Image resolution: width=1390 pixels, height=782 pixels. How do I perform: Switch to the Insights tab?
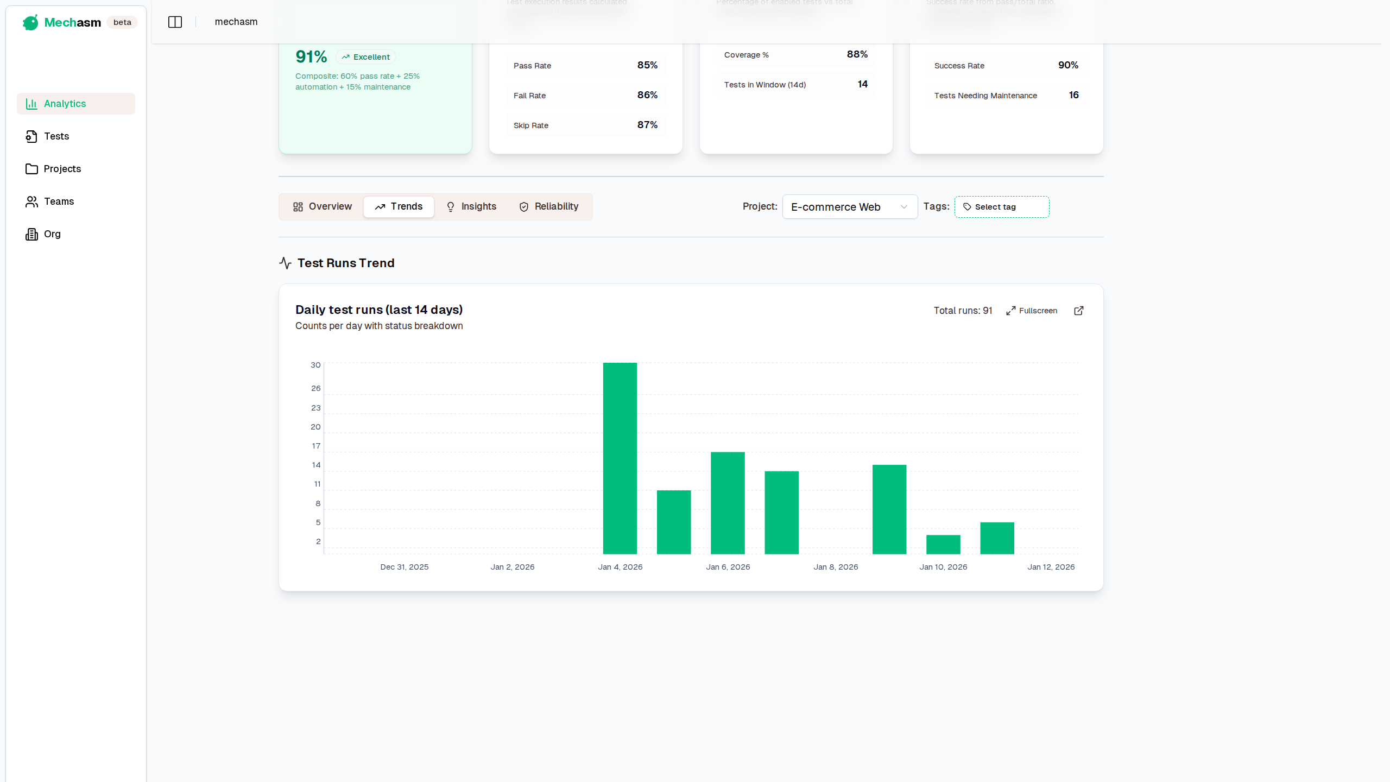[x=471, y=207]
